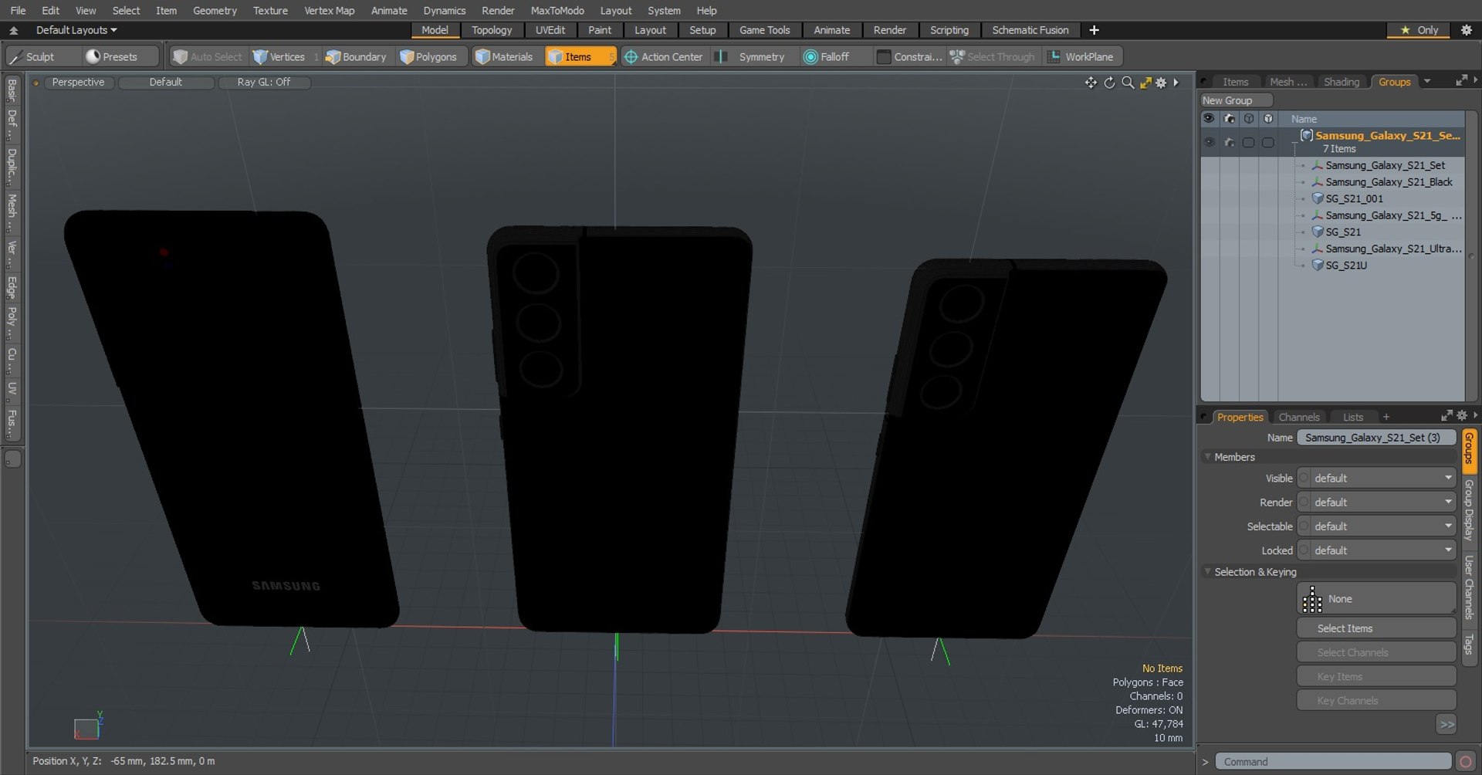This screenshot has height=775, width=1482.
Task: Open the WorkPlane menu
Action: [1081, 56]
